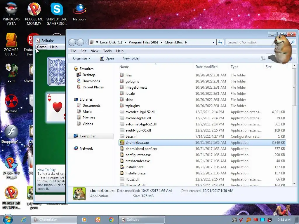Select the installer.exe file icon
This screenshot has height=224, width=299.
(x=122, y=167)
